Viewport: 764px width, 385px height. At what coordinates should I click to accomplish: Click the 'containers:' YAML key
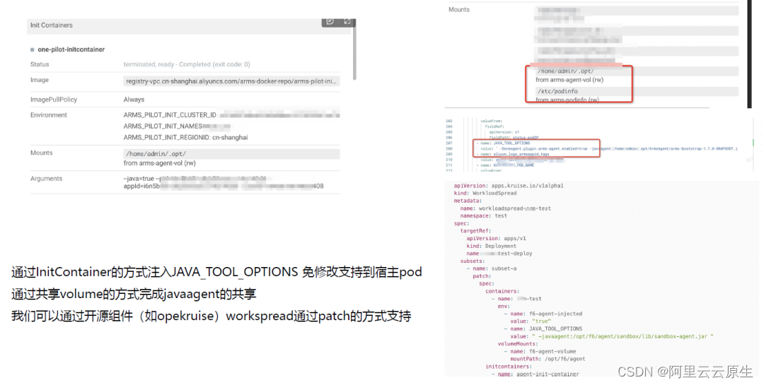point(502,291)
